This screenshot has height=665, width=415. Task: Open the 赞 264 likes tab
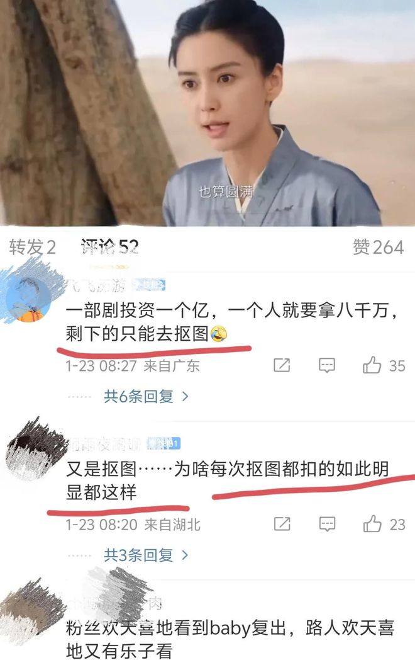tap(378, 247)
